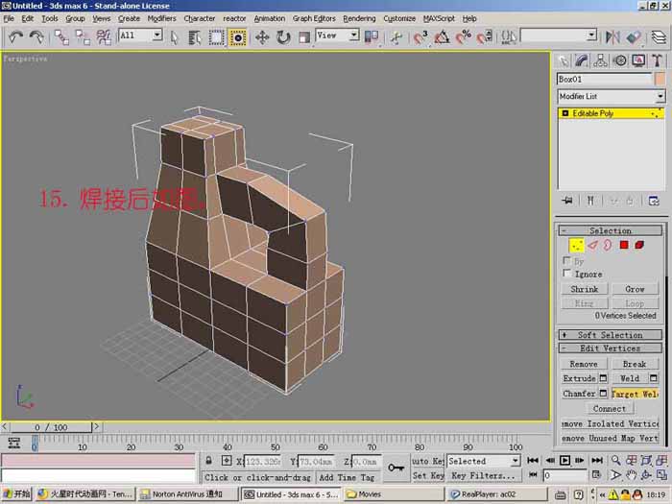Click the Align tool icon
672x504 pixels.
tap(634, 37)
